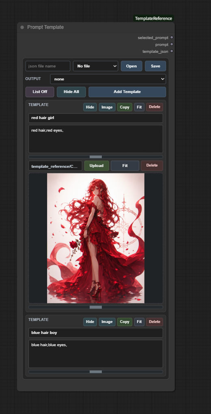Click Delete button beside image Fit
The width and height of the screenshot is (211, 414).
pyautogui.click(x=152, y=165)
